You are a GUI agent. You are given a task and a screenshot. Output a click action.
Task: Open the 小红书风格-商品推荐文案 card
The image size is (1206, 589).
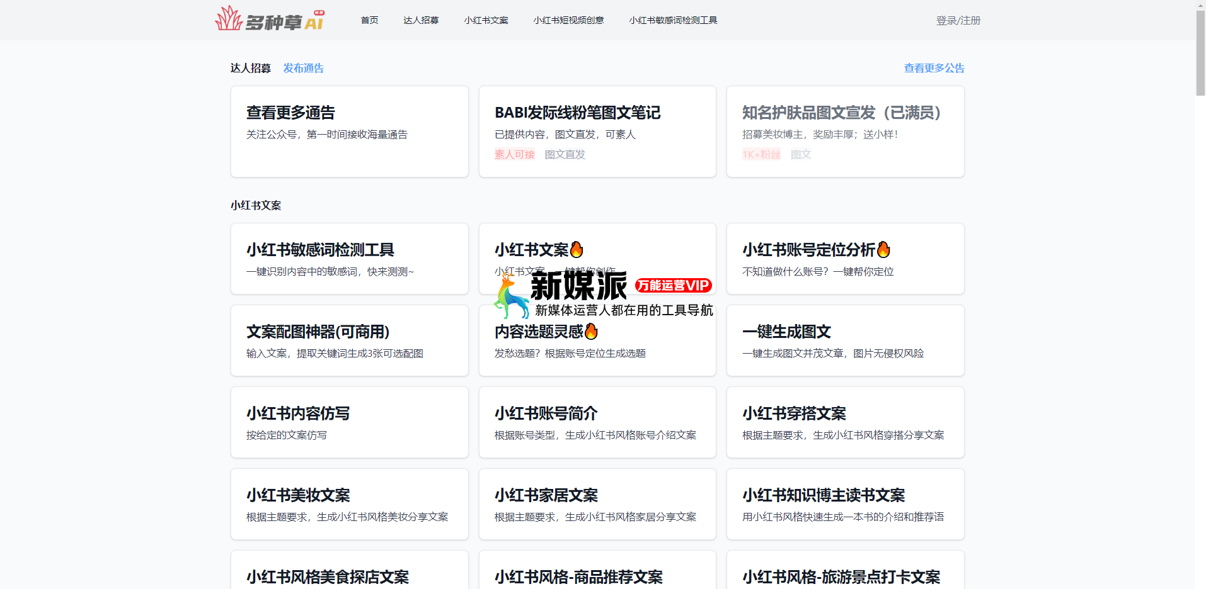point(597,570)
